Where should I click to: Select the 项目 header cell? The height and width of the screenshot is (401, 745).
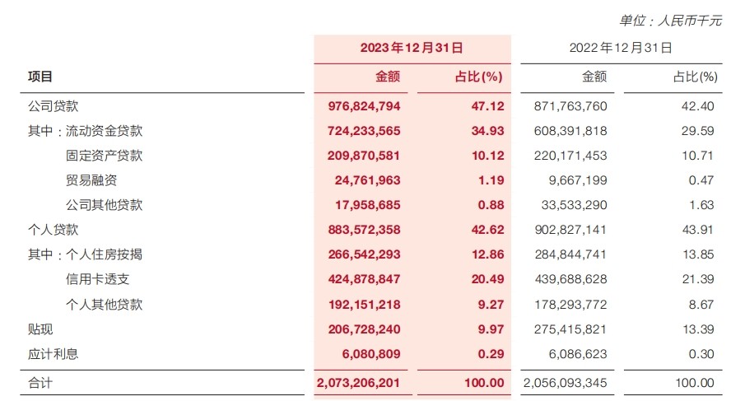point(40,77)
